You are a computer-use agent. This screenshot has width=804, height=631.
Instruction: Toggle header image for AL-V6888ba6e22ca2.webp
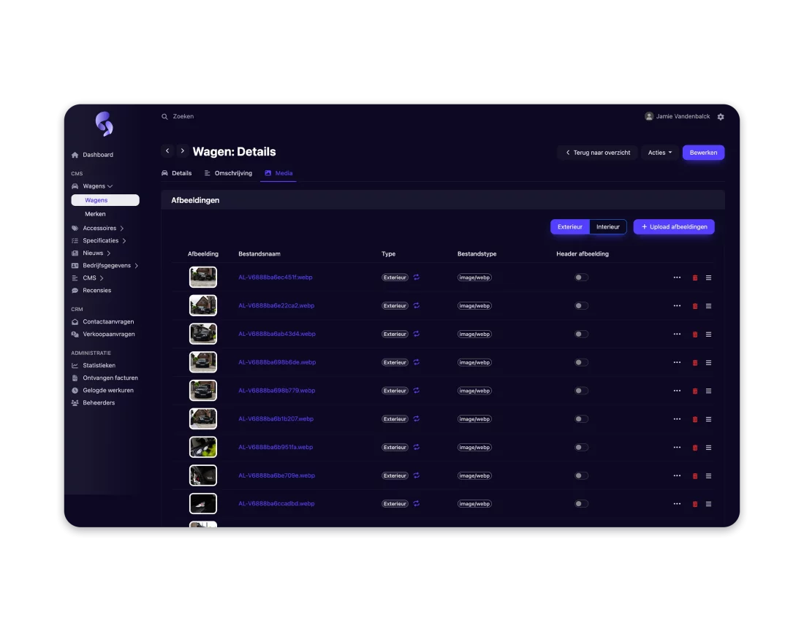(x=581, y=306)
